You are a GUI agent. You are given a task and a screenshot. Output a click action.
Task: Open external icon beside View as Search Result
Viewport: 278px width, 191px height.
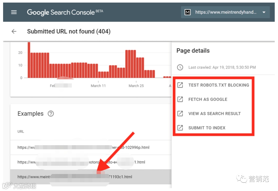pyautogui.click(x=180, y=113)
